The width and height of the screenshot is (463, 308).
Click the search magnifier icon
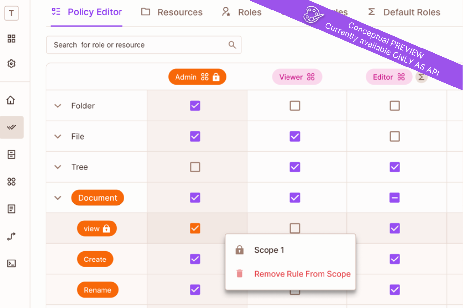(232, 45)
